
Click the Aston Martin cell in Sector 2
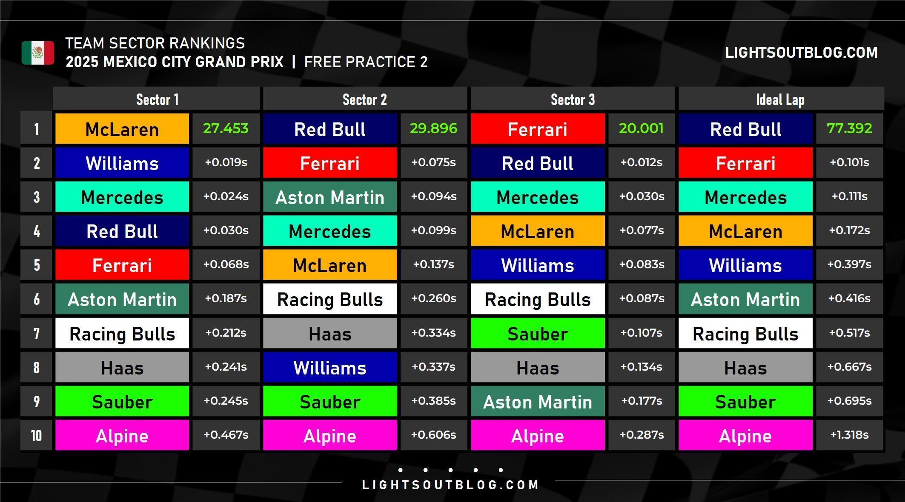[x=330, y=197]
